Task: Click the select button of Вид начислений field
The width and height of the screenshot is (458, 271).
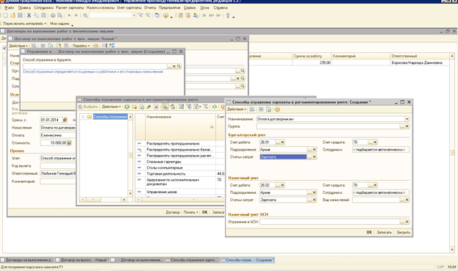Action: [x=402, y=200]
